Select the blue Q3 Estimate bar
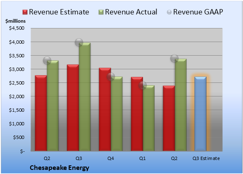This screenshot has height=174, width=243. 200,114
